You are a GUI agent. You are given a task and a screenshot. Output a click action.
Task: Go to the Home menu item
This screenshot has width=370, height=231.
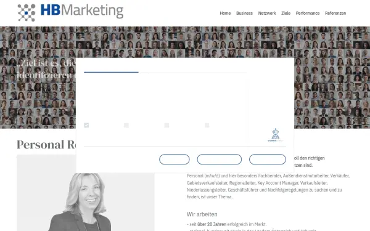point(225,13)
